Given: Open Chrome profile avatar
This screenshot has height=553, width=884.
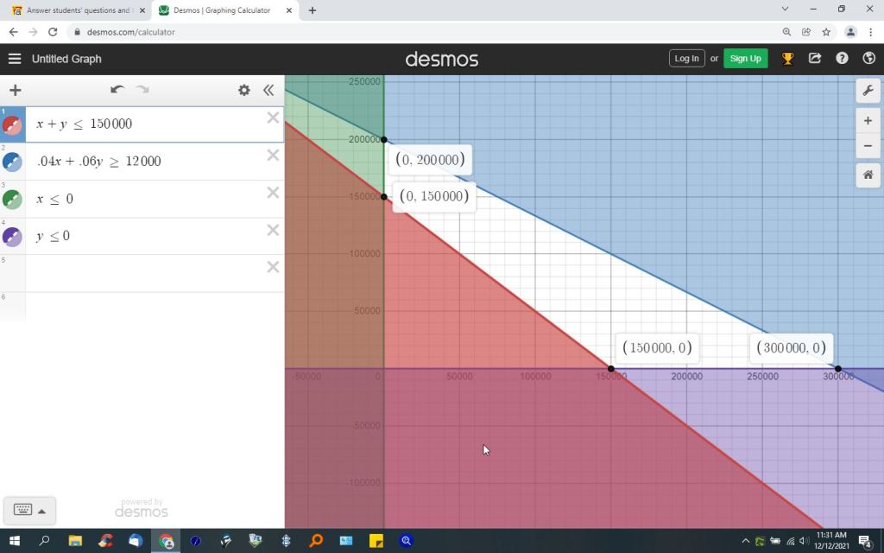Looking at the screenshot, I should (x=850, y=32).
